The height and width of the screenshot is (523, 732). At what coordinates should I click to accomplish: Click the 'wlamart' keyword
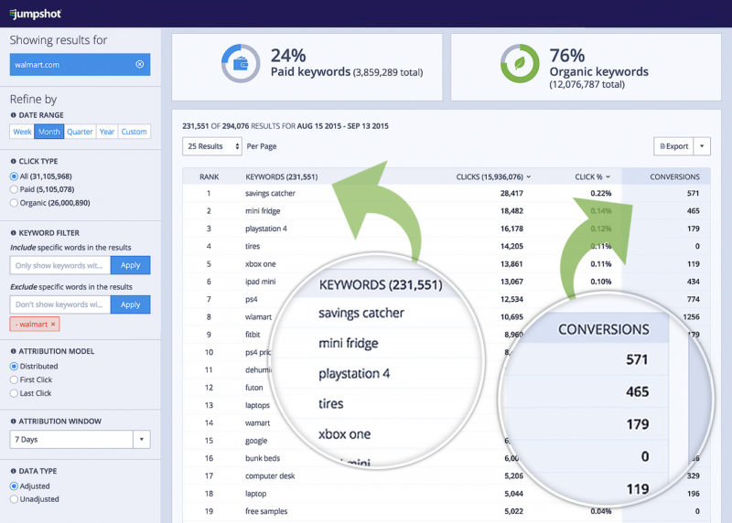258,316
